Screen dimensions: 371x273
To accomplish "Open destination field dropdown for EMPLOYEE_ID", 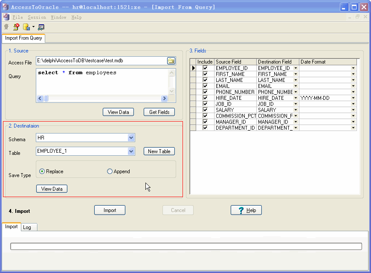I will click(x=296, y=68).
